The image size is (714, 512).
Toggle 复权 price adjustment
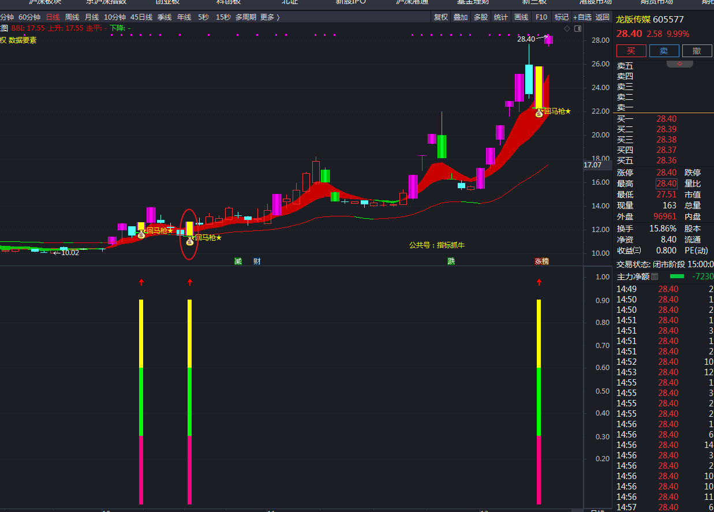coord(441,17)
